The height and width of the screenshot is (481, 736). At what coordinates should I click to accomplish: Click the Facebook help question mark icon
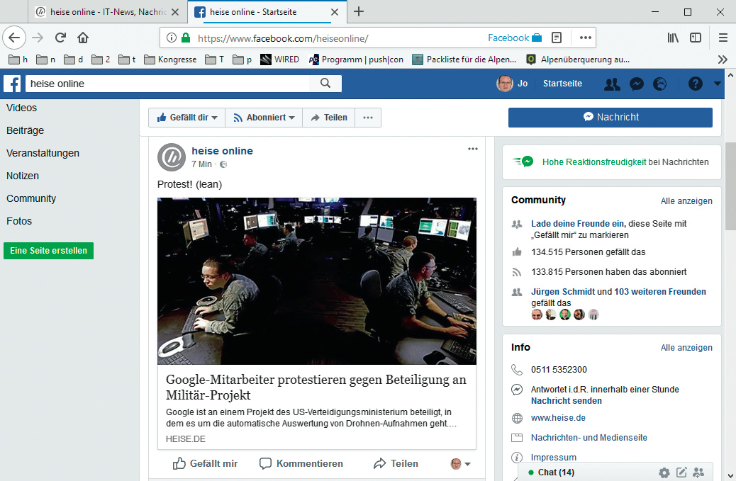pos(695,84)
